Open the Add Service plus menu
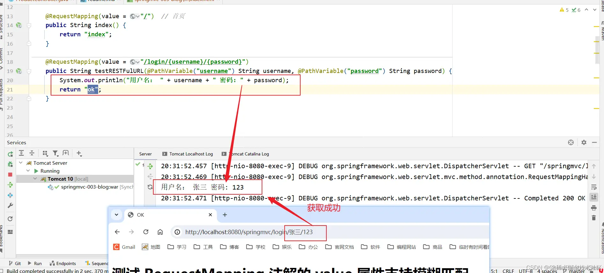604x273 pixels. [x=79, y=154]
